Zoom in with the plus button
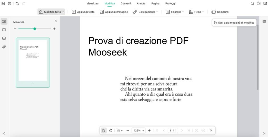268x137 pixels. [x=149, y=130]
